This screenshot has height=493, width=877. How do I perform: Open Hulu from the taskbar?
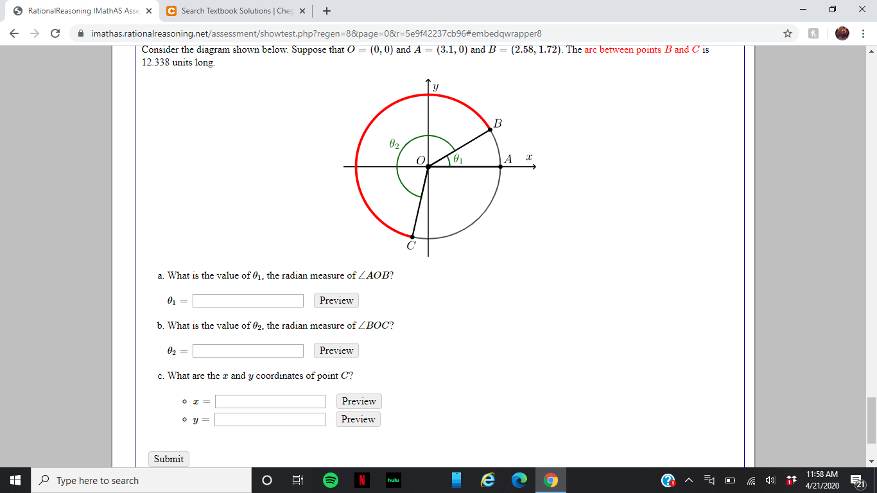pyautogui.click(x=394, y=480)
